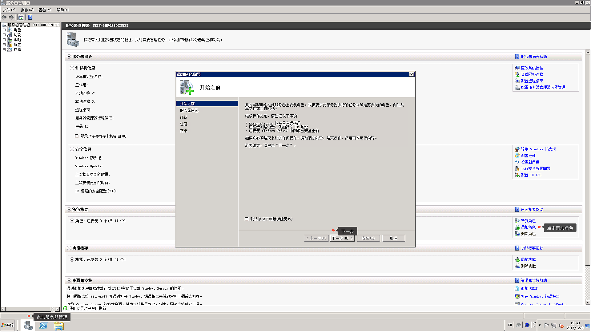Open the 查看(V) menu
The height and width of the screenshot is (332, 591).
[x=45, y=10]
